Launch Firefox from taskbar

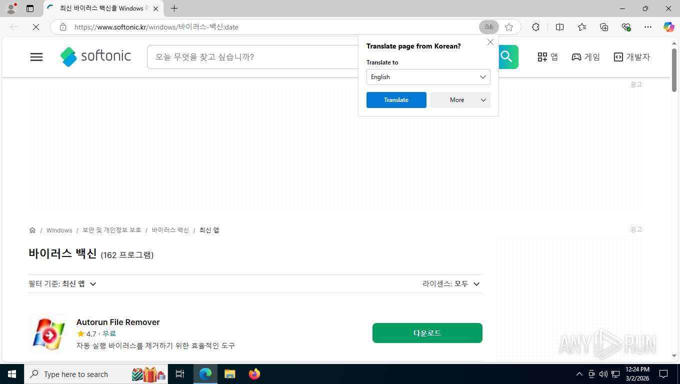click(254, 374)
